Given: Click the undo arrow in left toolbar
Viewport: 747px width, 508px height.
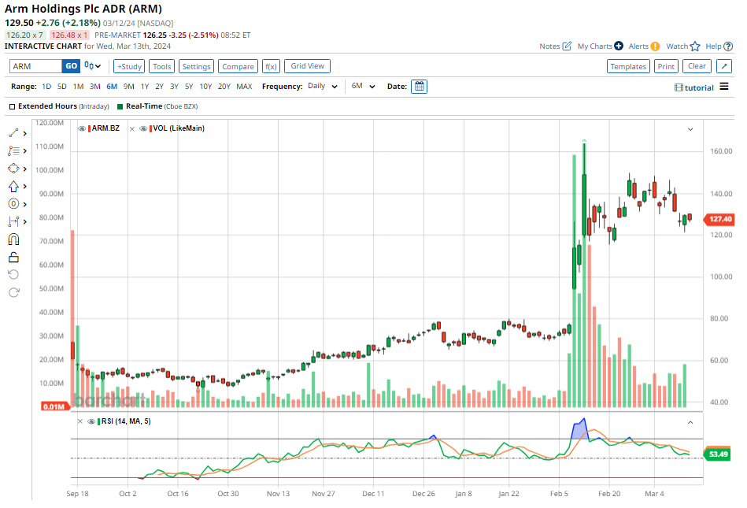Looking at the screenshot, I should click(13, 275).
